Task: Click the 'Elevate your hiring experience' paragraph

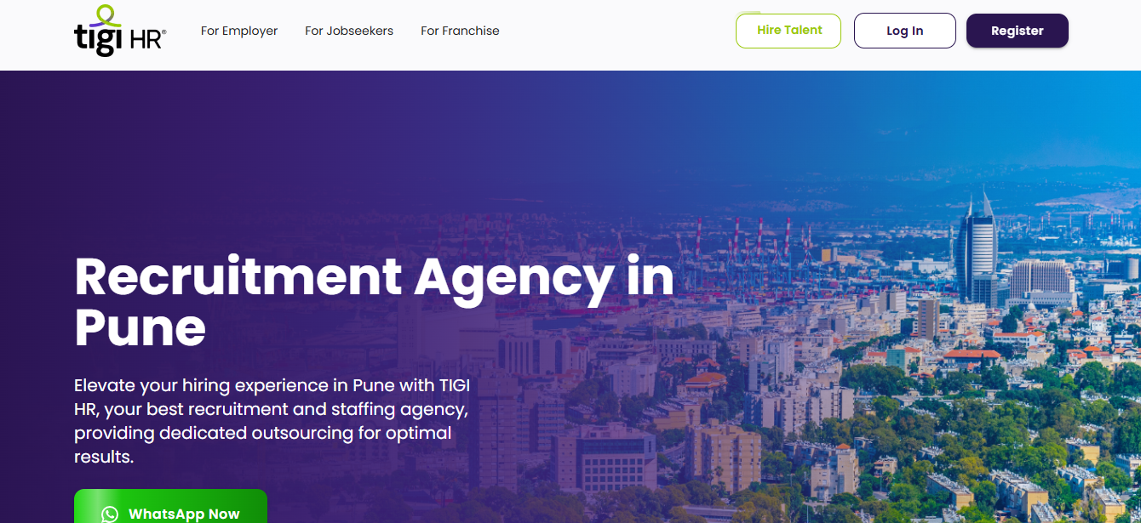Action: [272, 421]
